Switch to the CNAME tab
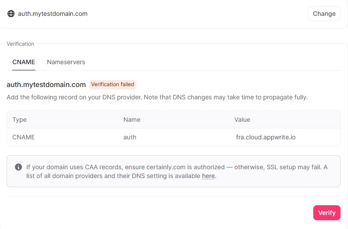The height and width of the screenshot is (229, 348). (24, 62)
